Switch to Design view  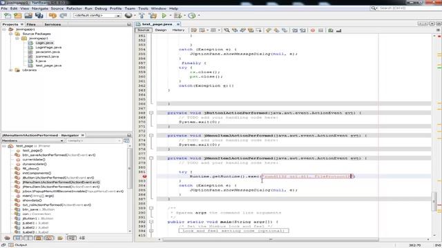(x=161, y=30)
